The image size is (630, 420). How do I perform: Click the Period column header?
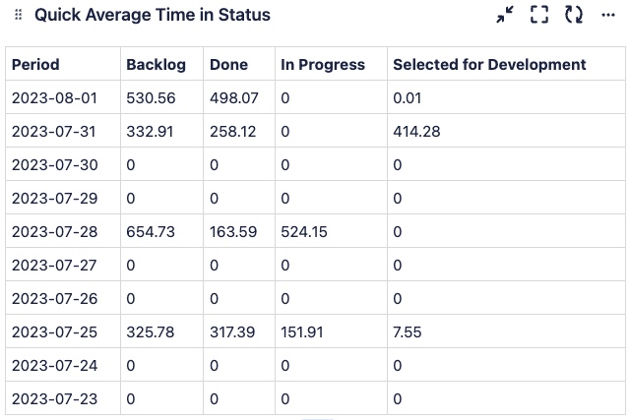point(35,65)
